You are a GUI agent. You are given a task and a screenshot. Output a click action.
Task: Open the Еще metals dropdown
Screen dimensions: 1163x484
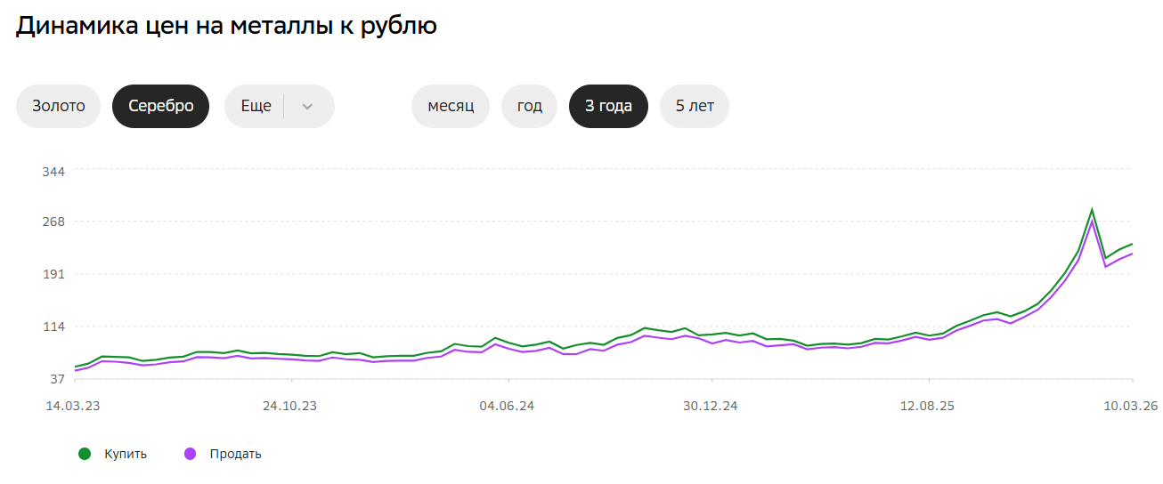(x=256, y=106)
